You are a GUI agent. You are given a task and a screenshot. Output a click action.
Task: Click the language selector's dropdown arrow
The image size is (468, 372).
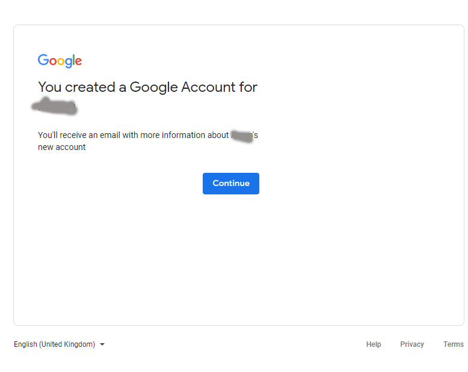(x=102, y=344)
